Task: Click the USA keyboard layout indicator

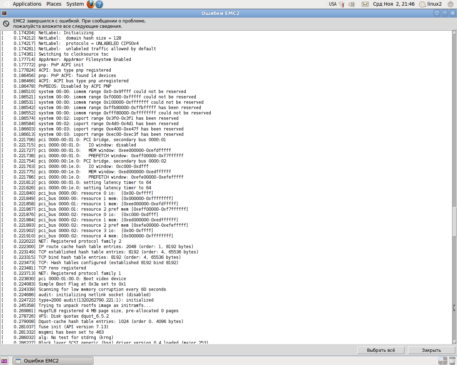Action: (x=333, y=4)
